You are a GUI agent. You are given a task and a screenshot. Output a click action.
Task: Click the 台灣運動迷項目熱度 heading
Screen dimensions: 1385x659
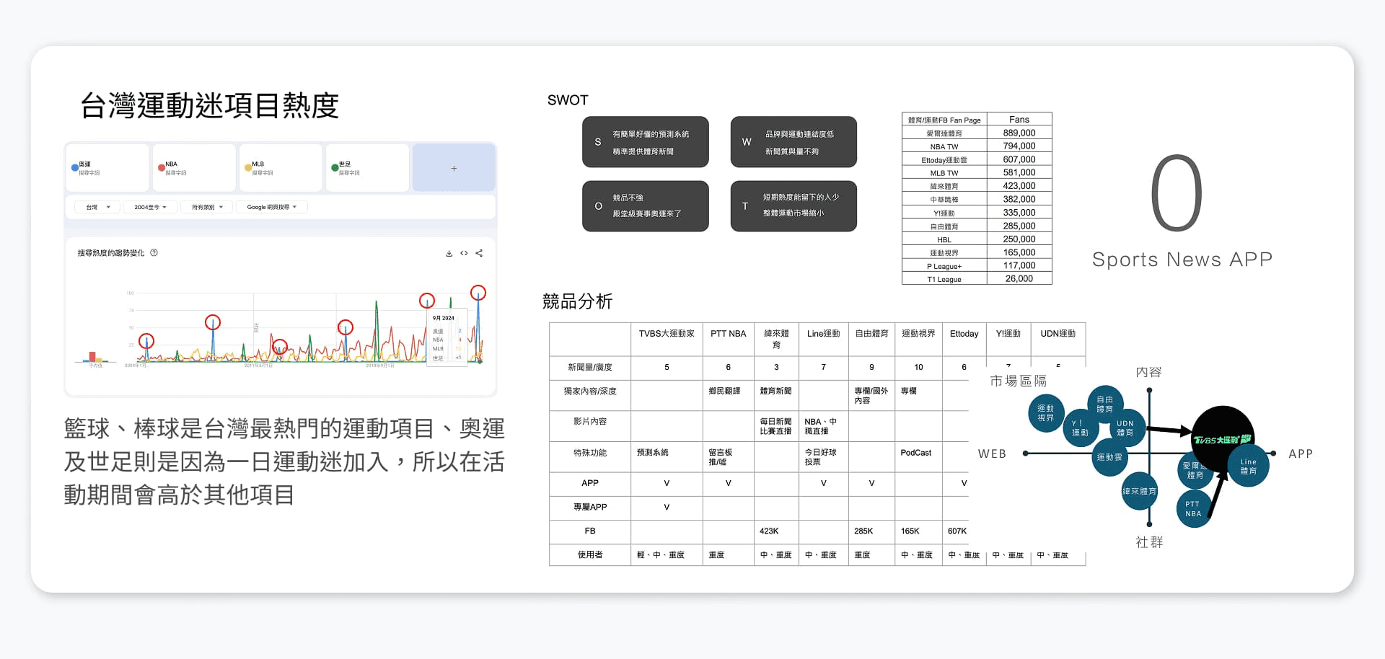pyautogui.click(x=209, y=105)
